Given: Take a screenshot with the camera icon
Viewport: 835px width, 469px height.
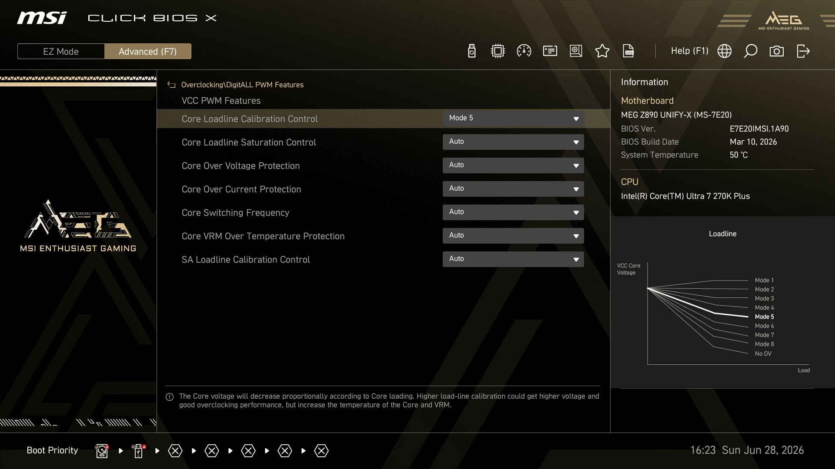Looking at the screenshot, I should tap(777, 51).
